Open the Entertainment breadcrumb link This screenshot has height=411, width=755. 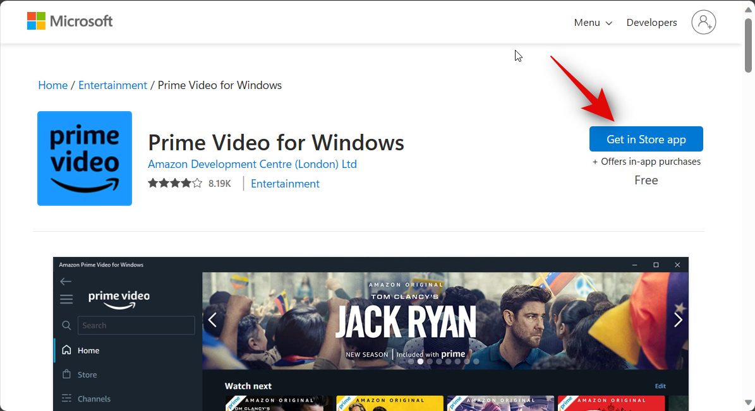coord(112,85)
